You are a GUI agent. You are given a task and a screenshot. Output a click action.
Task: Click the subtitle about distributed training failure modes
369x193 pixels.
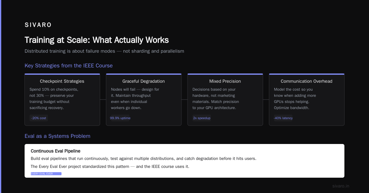tap(104, 51)
